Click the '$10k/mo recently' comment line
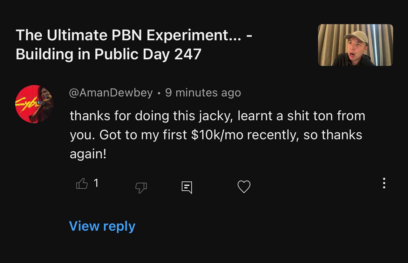The width and height of the screenshot is (408, 263). pyautogui.click(x=216, y=135)
